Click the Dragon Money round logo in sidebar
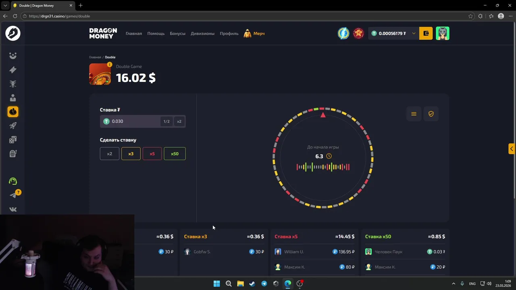This screenshot has height=290, width=516. (x=13, y=33)
